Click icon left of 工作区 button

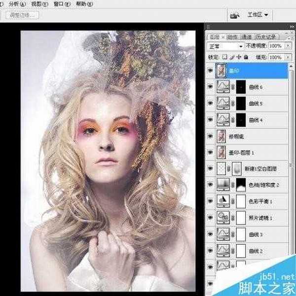click(235, 15)
